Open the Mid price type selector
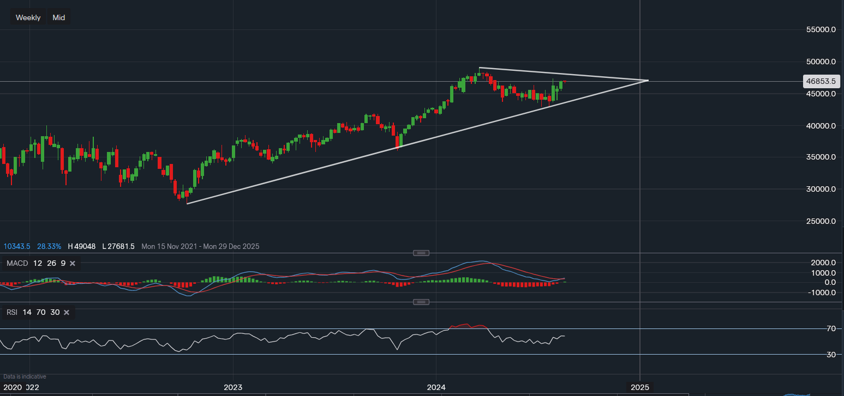Viewport: 844px width, 396px height. 58,17
